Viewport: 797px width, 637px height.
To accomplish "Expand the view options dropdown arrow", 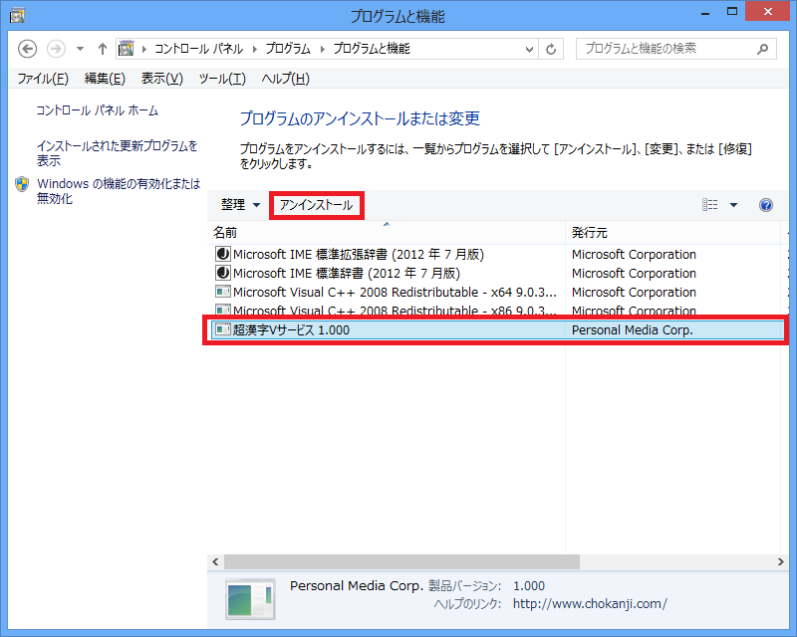I will (734, 205).
